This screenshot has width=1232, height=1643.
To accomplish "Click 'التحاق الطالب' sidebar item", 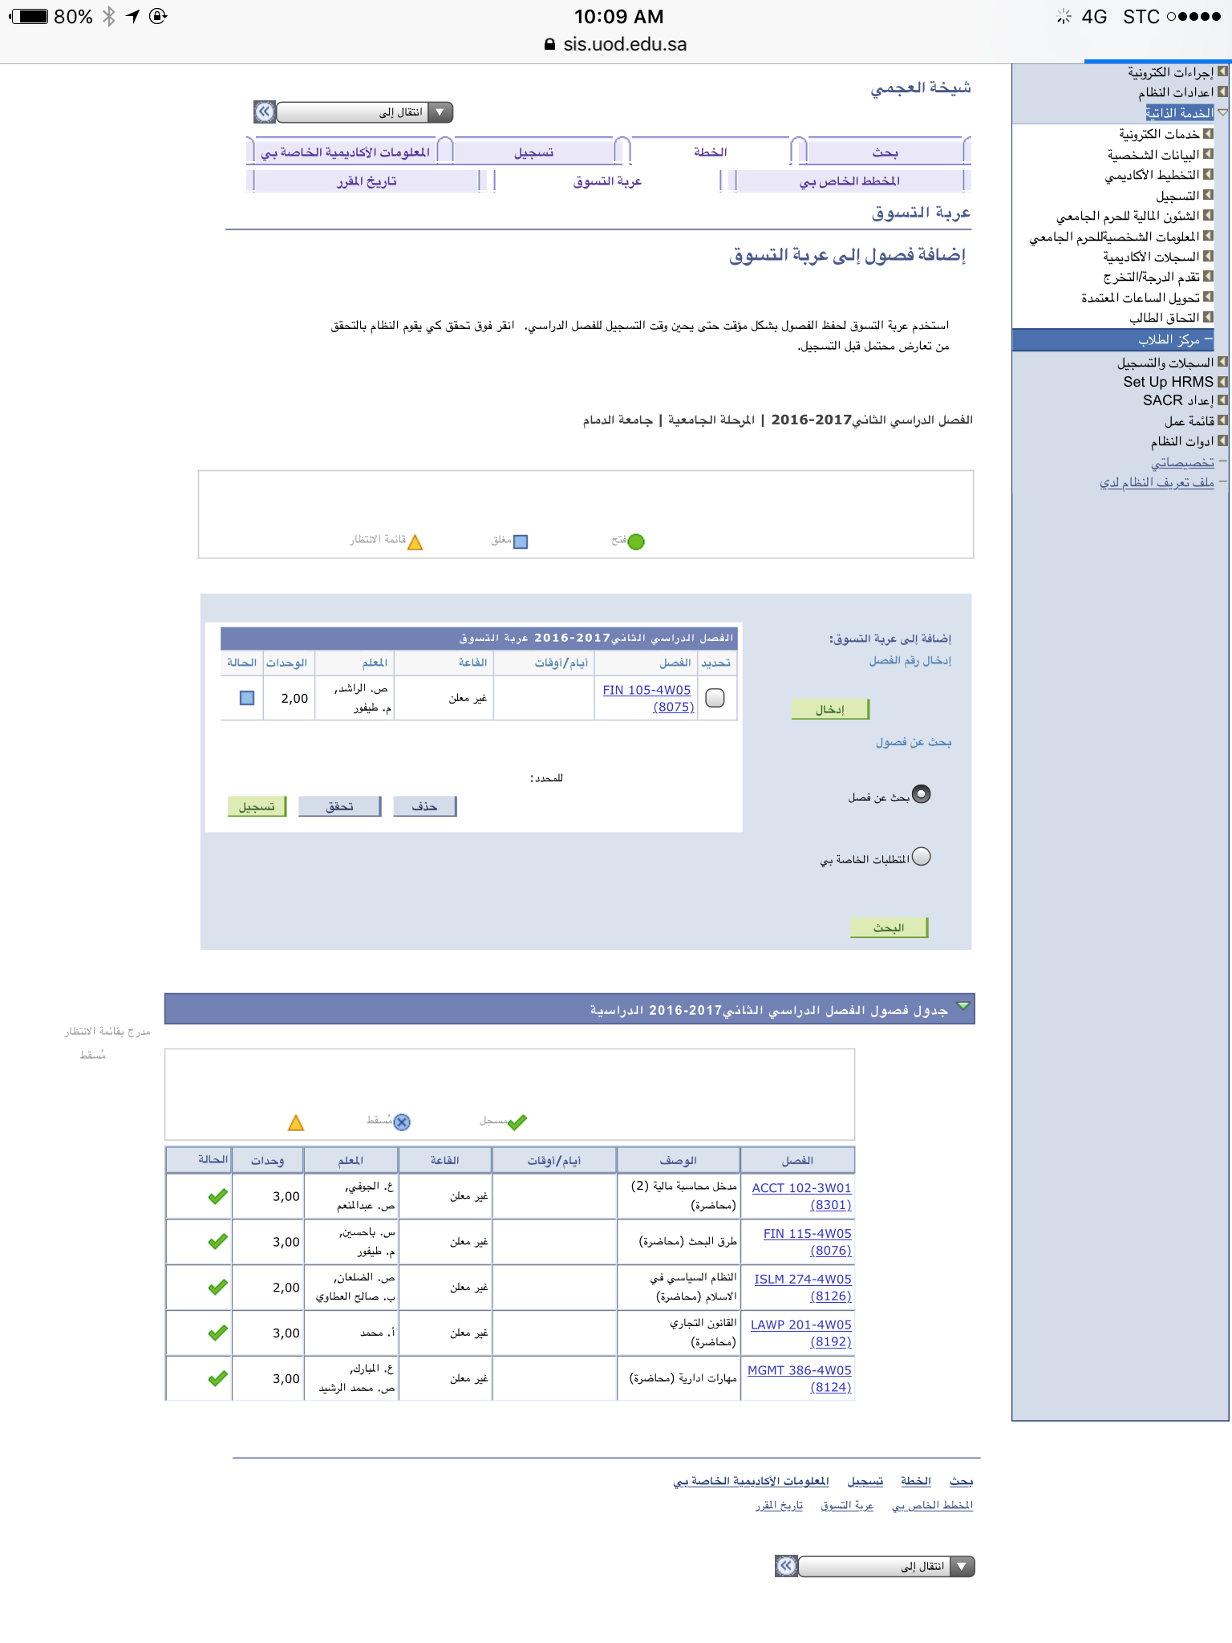I will 1164,318.
